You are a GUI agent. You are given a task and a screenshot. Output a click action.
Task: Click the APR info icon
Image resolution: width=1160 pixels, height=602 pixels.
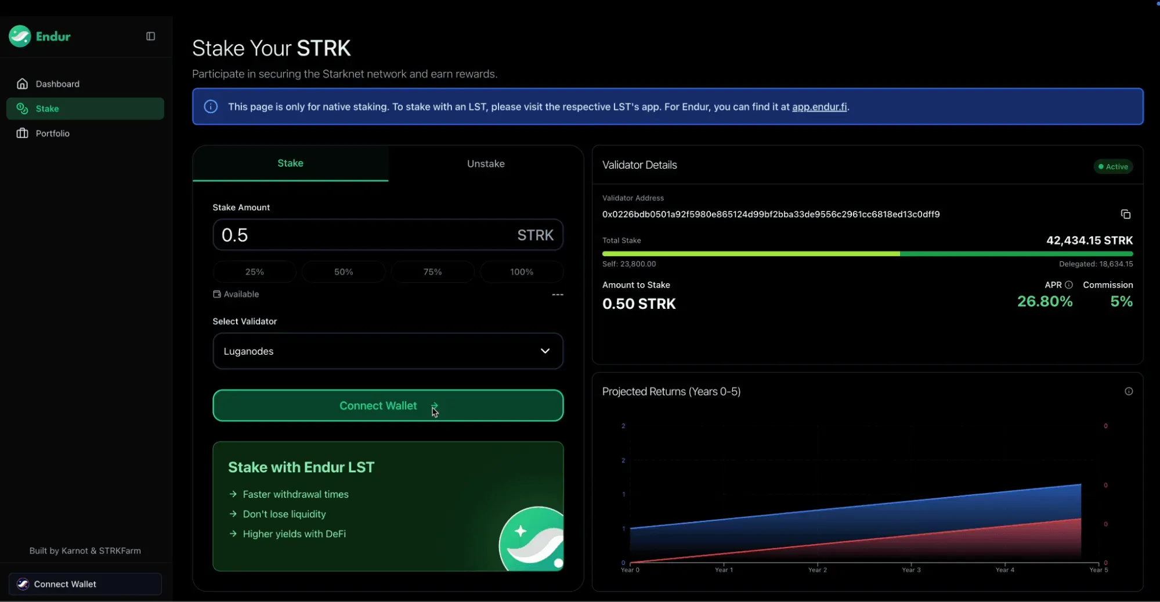coord(1069,285)
